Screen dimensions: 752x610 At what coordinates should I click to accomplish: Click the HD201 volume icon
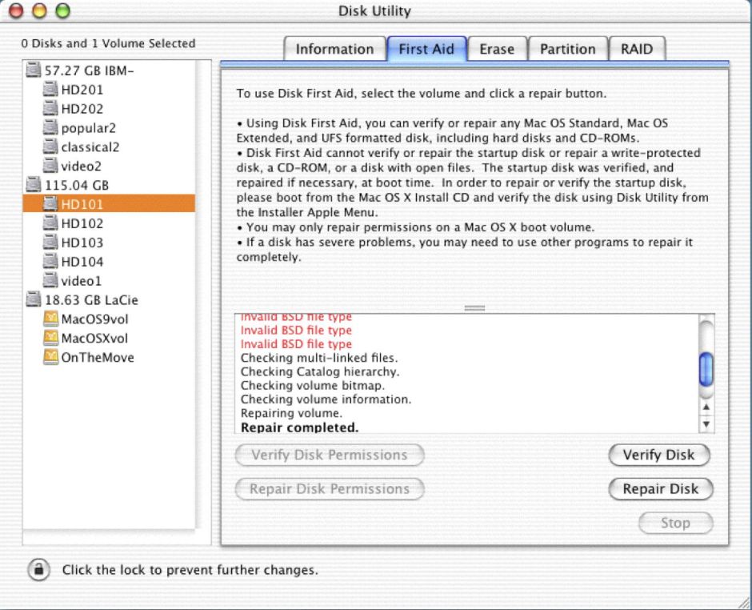pyautogui.click(x=51, y=90)
